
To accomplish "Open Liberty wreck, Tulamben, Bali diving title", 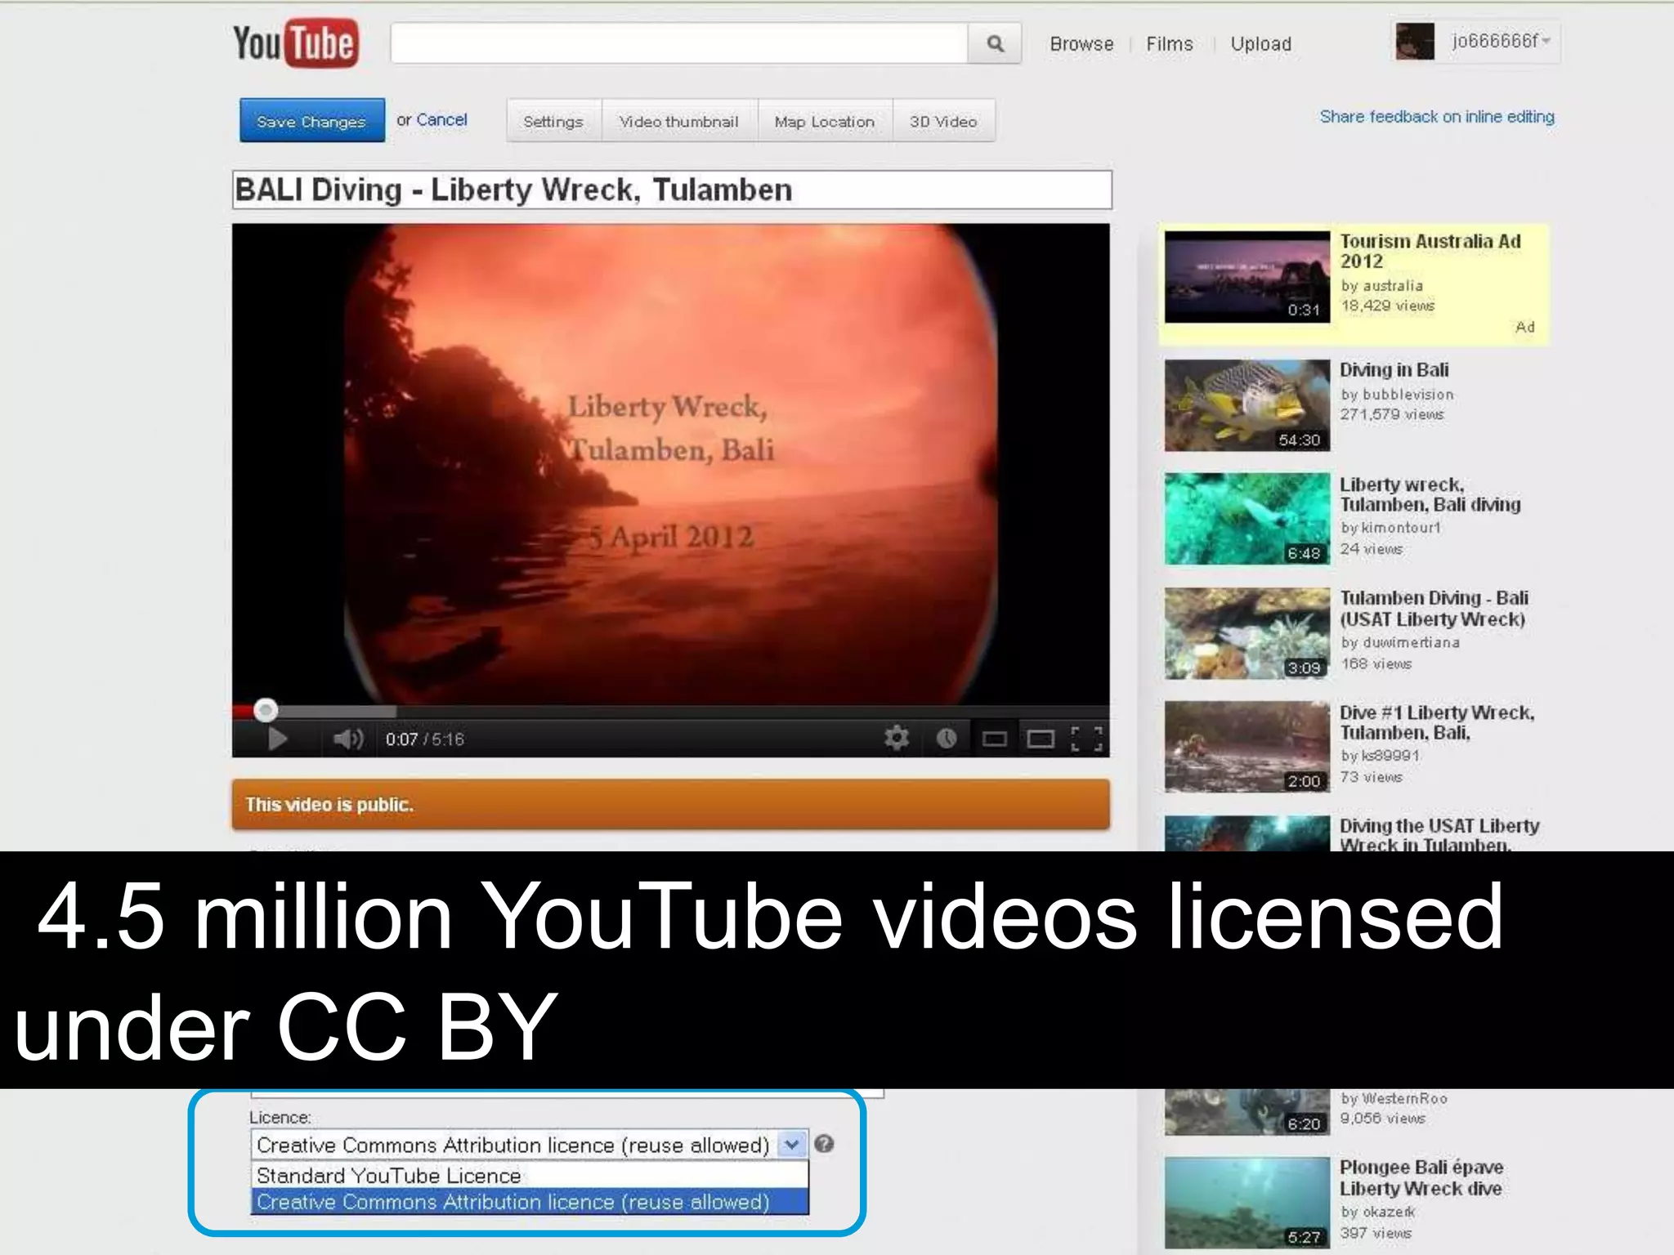I will (1430, 494).
